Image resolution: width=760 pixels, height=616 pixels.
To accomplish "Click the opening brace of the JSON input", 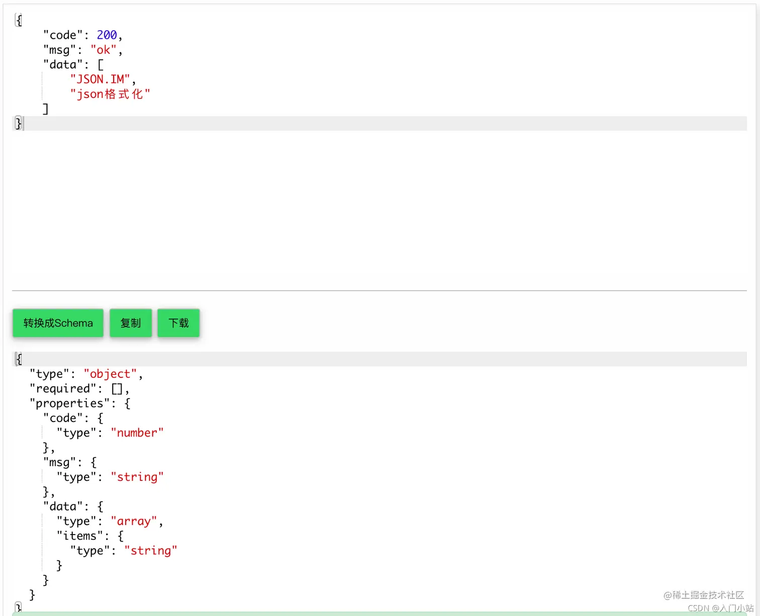I will pos(19,20).
